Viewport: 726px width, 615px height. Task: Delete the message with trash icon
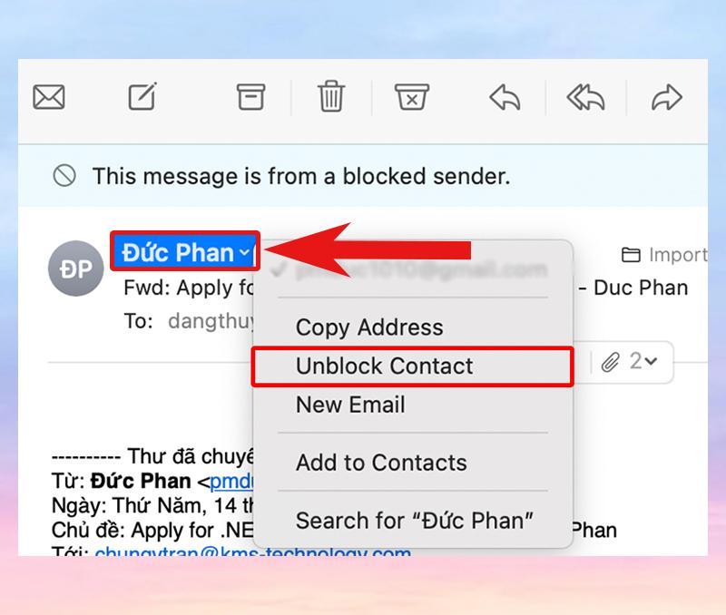[331, 97]
